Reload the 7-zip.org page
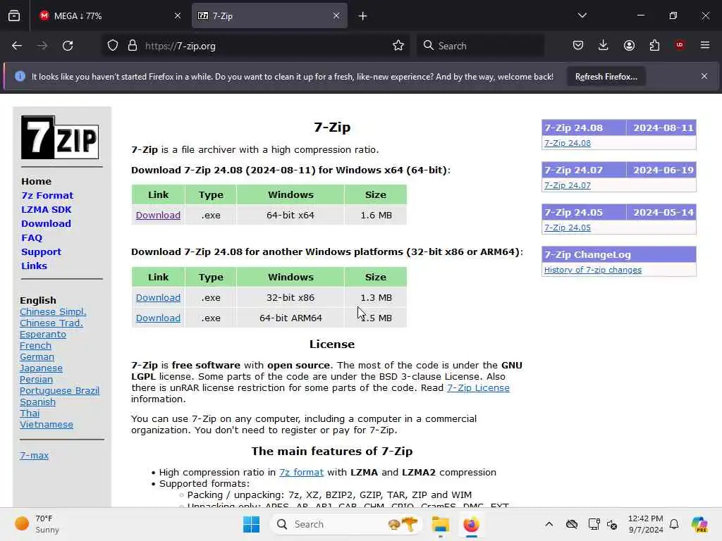This screenshot has height=541, width=722. pyautogui.click(x=68, y=46)
